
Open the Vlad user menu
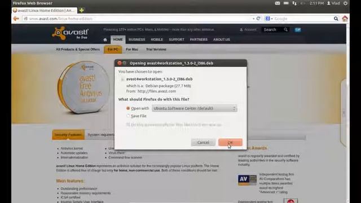(x=333, y=3)
